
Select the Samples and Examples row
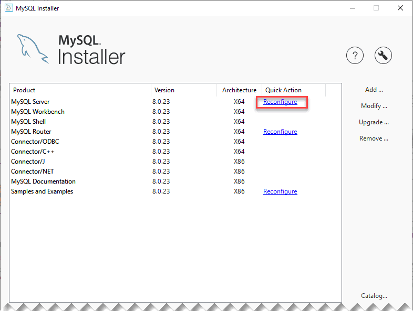(175, 191)
